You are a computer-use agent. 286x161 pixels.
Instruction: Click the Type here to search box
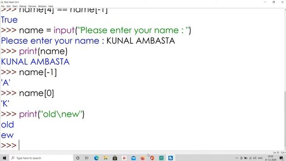[x=41, y=158]
